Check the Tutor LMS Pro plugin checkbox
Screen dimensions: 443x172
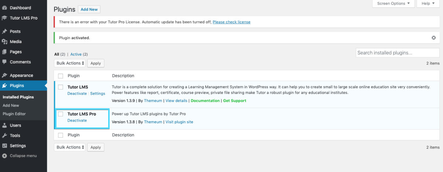[61, 114]
